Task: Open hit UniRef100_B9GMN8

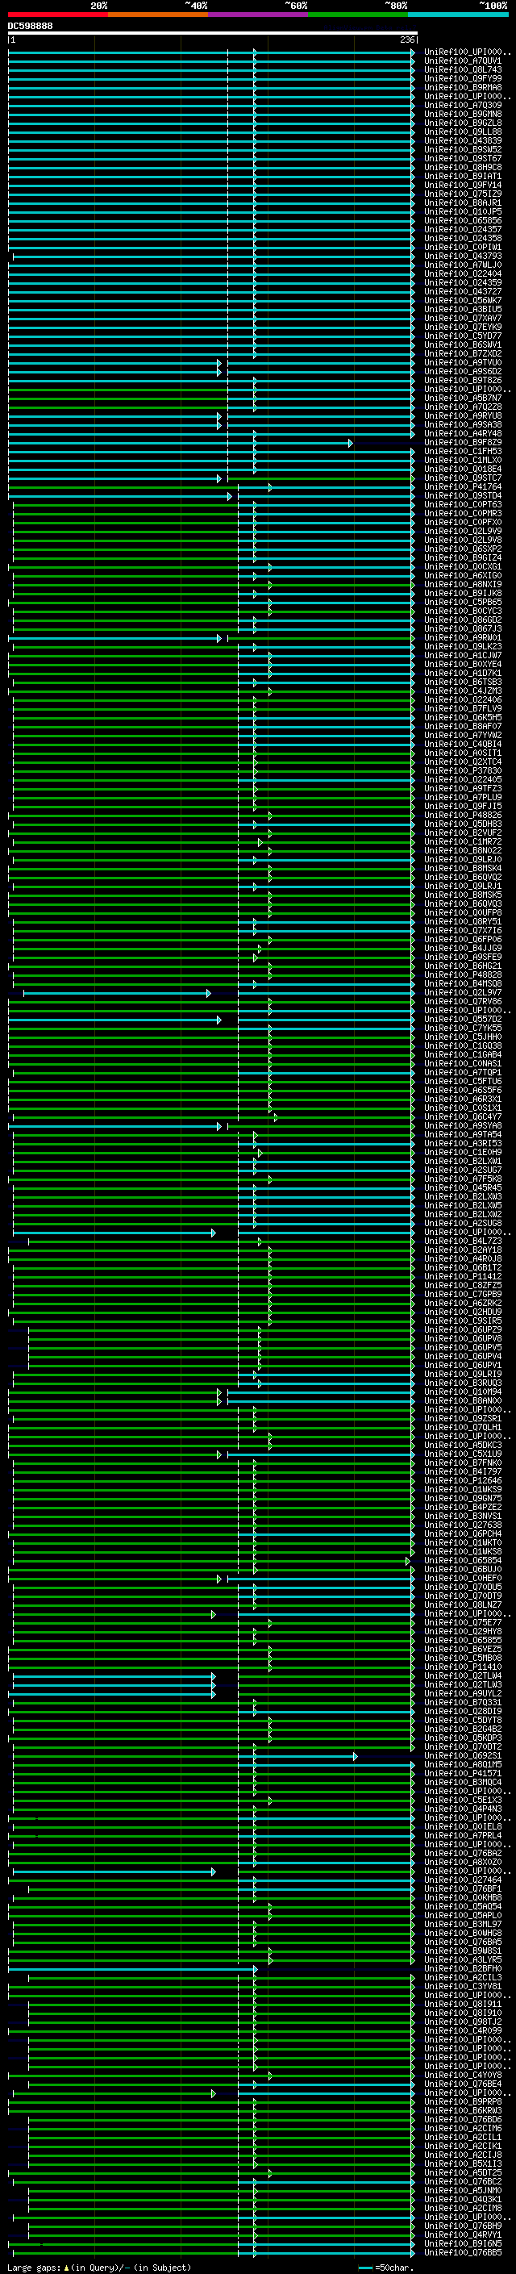Action: click(463, 115)
